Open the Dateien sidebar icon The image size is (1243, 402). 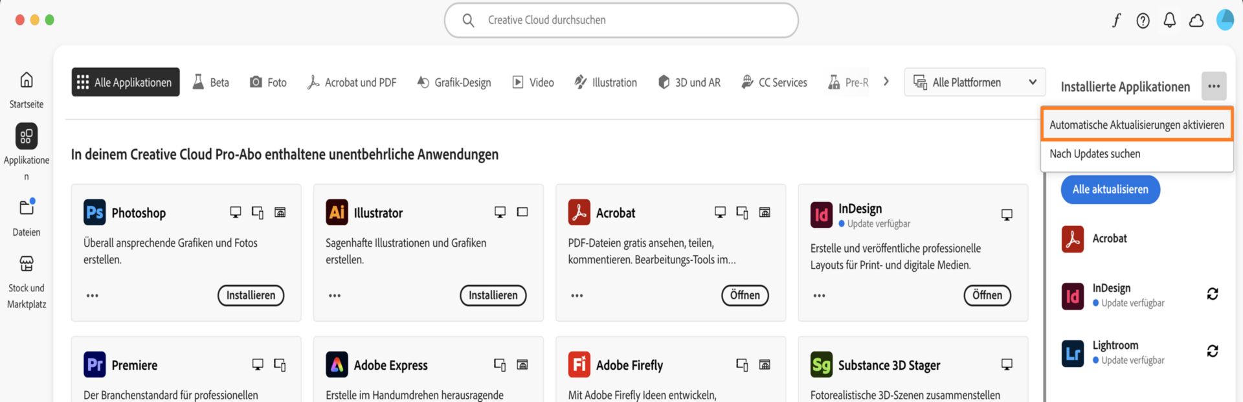tap(27, 207)
